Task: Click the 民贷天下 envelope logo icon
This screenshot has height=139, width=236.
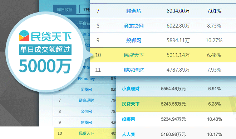Action: pyautogui.click(x=24, y=36)
